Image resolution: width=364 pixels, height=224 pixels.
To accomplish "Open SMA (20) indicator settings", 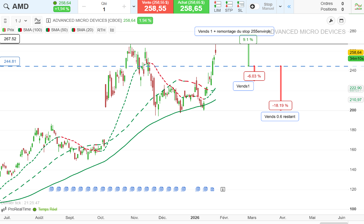I will point(82,30).
